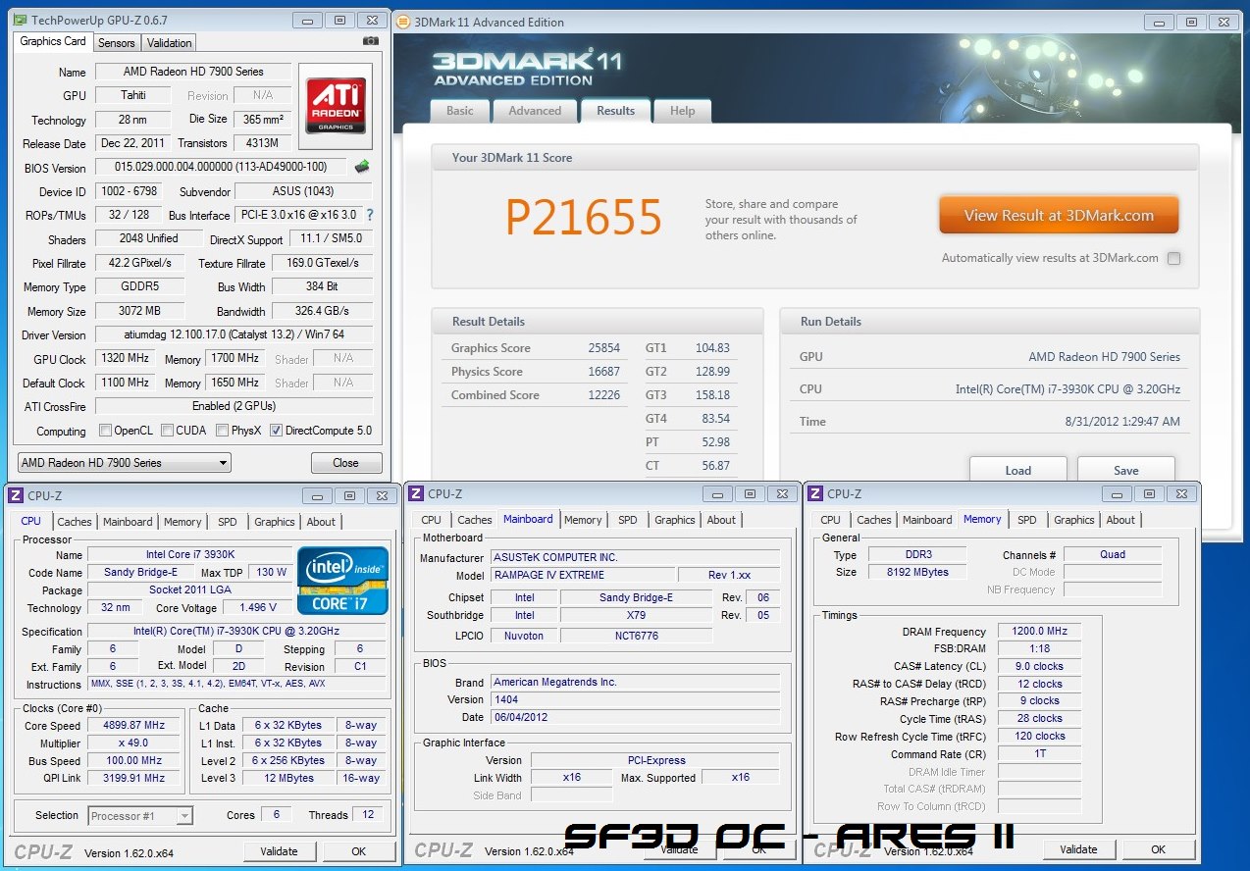Enable the OpenCL checkbox in GPU-Z
The width and height of the screenshot is (1250, 871).
coord(105,431)
